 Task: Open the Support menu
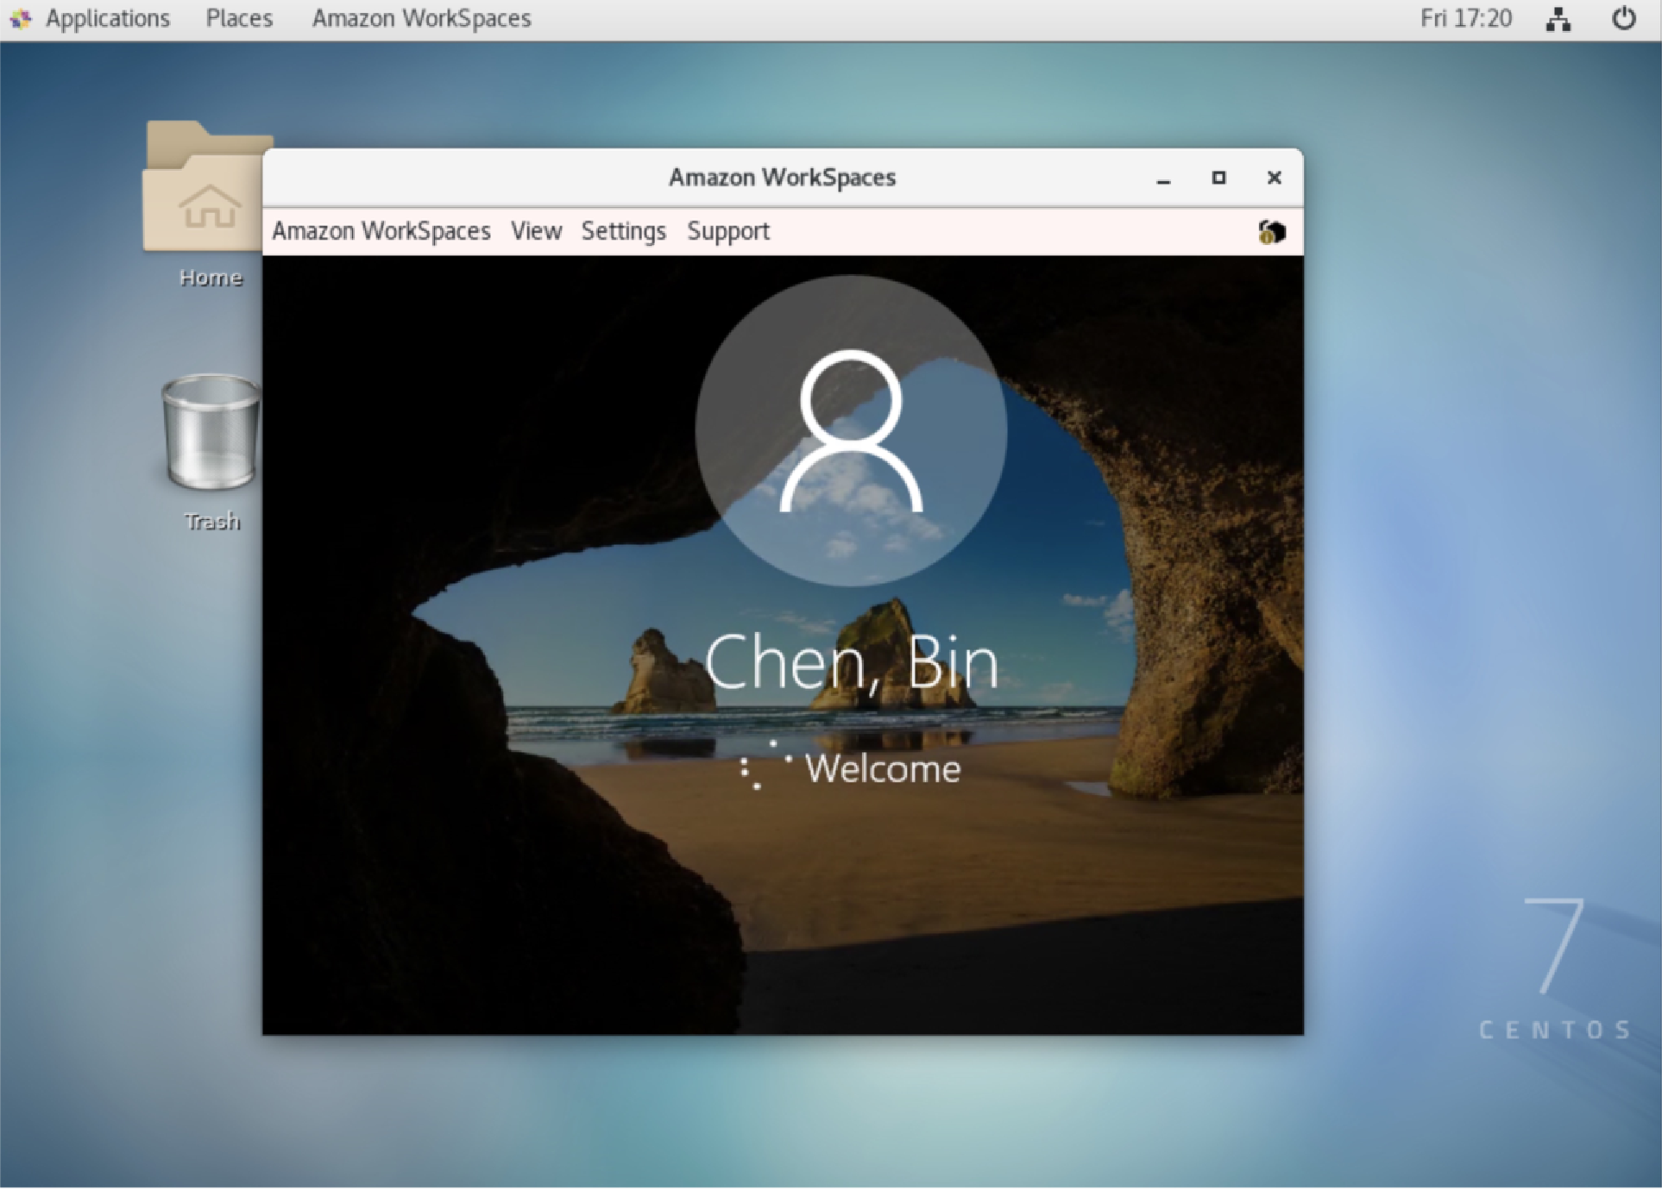click(x=728, y=231)
